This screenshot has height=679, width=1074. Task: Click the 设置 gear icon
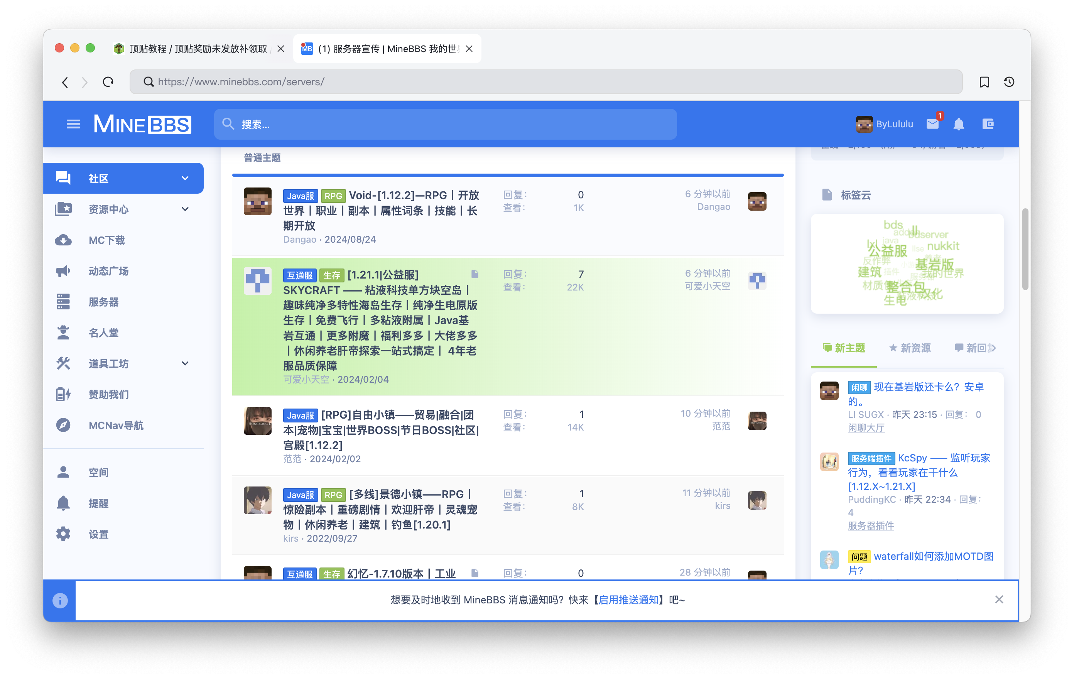coord(63,534)
